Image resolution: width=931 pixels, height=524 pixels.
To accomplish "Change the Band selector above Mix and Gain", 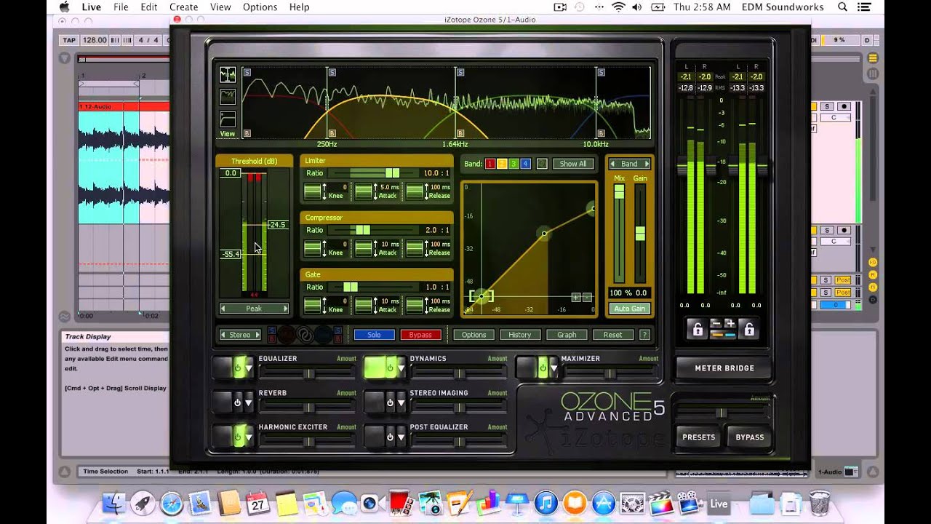I will [629, 164].
